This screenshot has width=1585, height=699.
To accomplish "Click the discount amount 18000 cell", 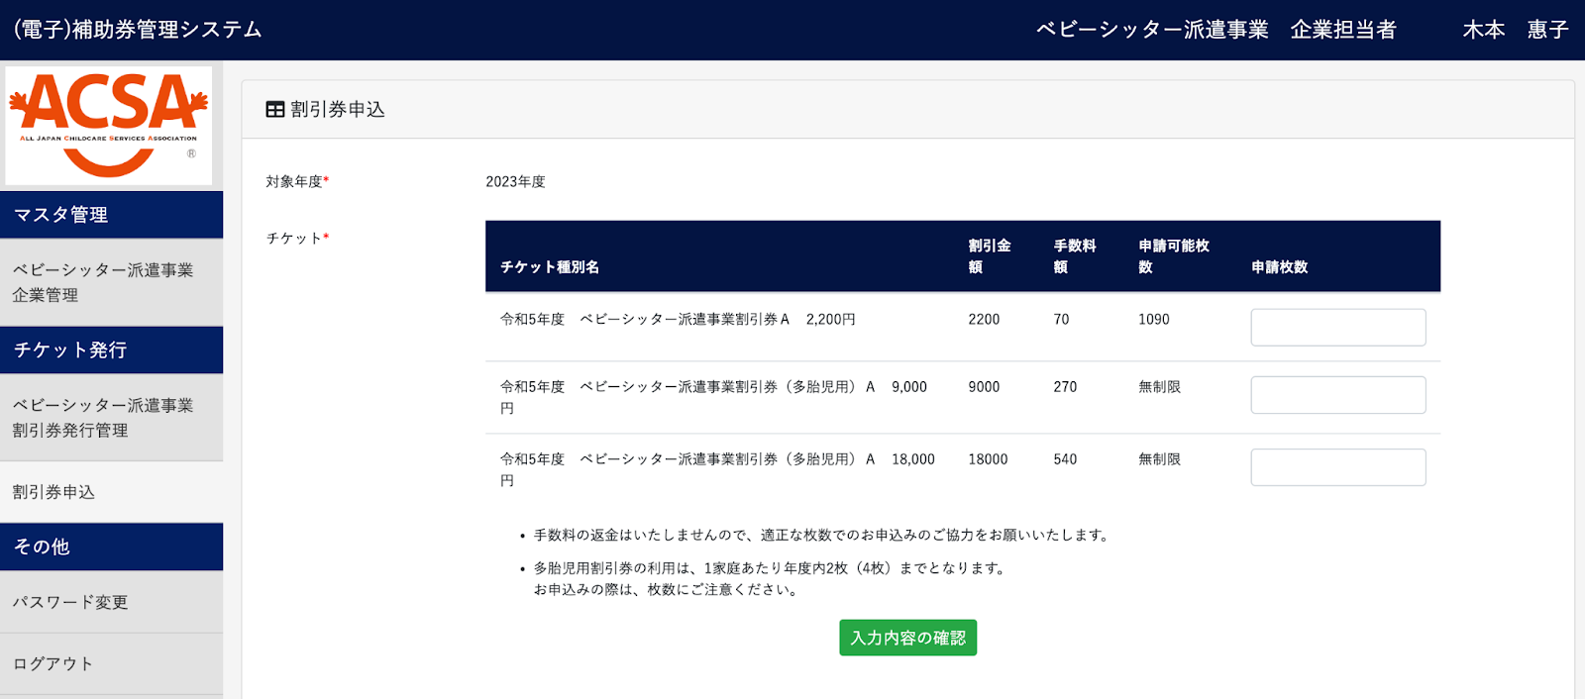I will [x=988, y=459].
